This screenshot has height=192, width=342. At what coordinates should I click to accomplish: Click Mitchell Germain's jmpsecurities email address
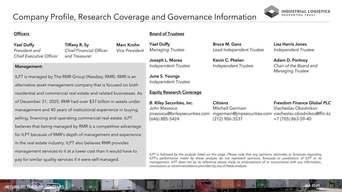coord(242,113)
